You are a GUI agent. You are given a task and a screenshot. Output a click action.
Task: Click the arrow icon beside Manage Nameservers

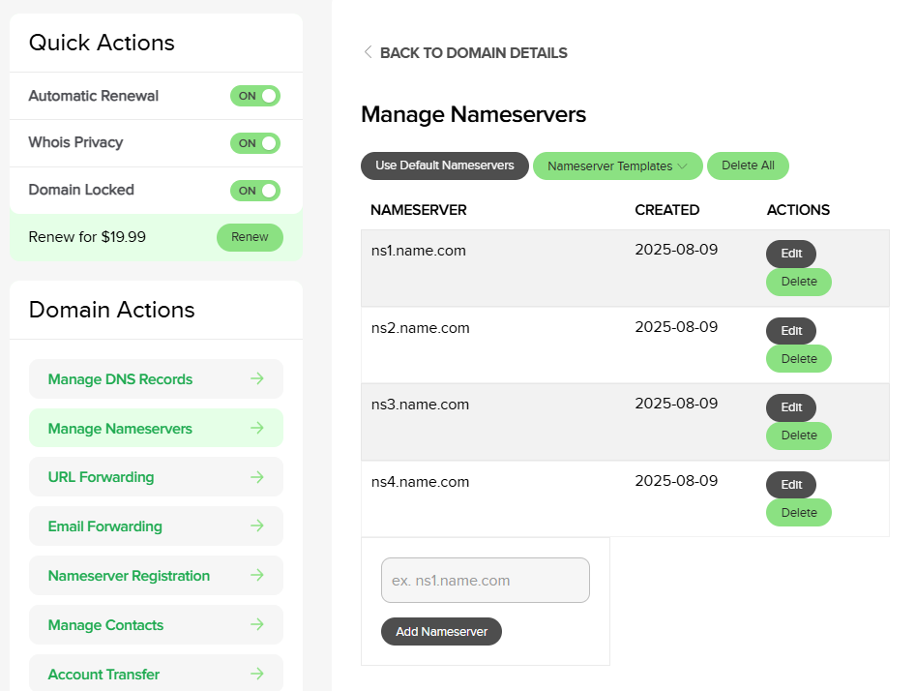tap(257, 428)
